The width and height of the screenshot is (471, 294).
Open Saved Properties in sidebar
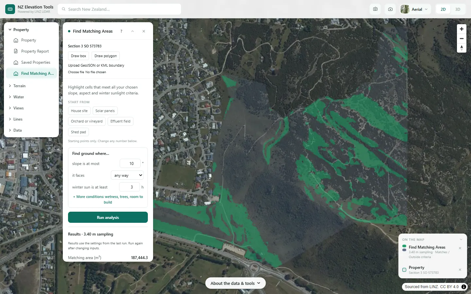(x=31, y=62)
